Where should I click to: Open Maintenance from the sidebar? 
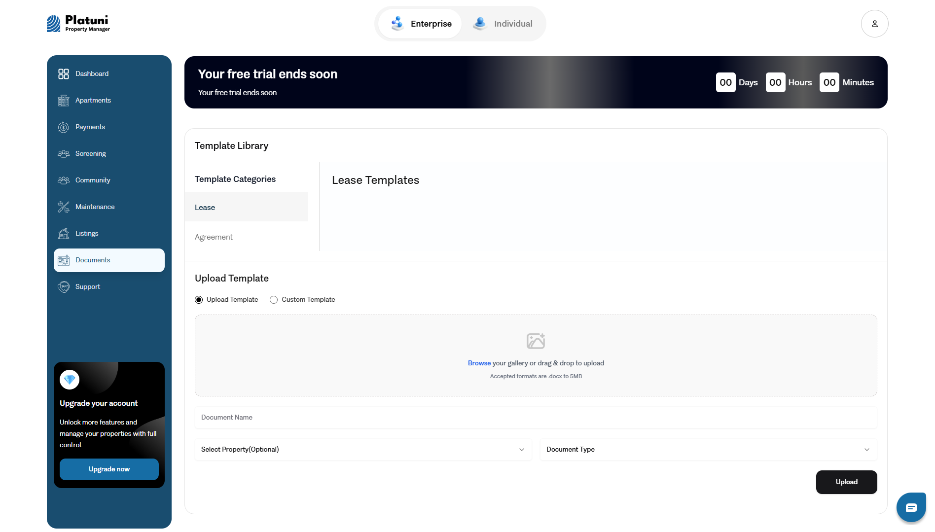click(109, 207)
